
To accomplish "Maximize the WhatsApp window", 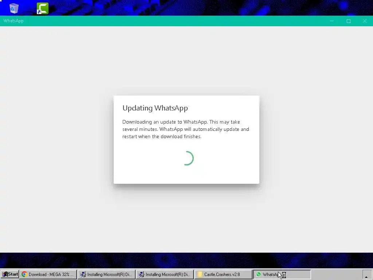I will pos(349,21).
